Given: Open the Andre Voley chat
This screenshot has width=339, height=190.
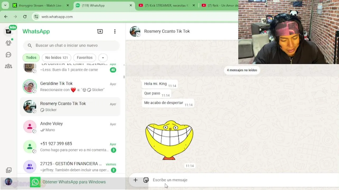Looking at the screenshot, I should coord(70,127).
